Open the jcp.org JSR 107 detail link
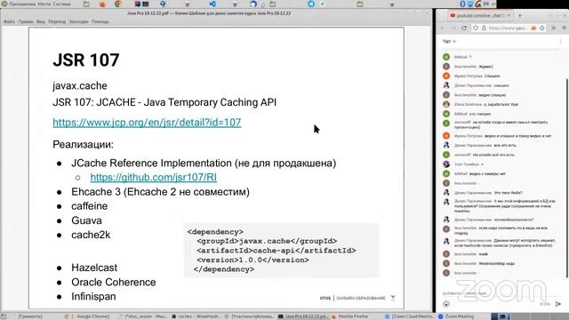Image resolution: width=569 pixels, height=320 pixels. (147, 123)
